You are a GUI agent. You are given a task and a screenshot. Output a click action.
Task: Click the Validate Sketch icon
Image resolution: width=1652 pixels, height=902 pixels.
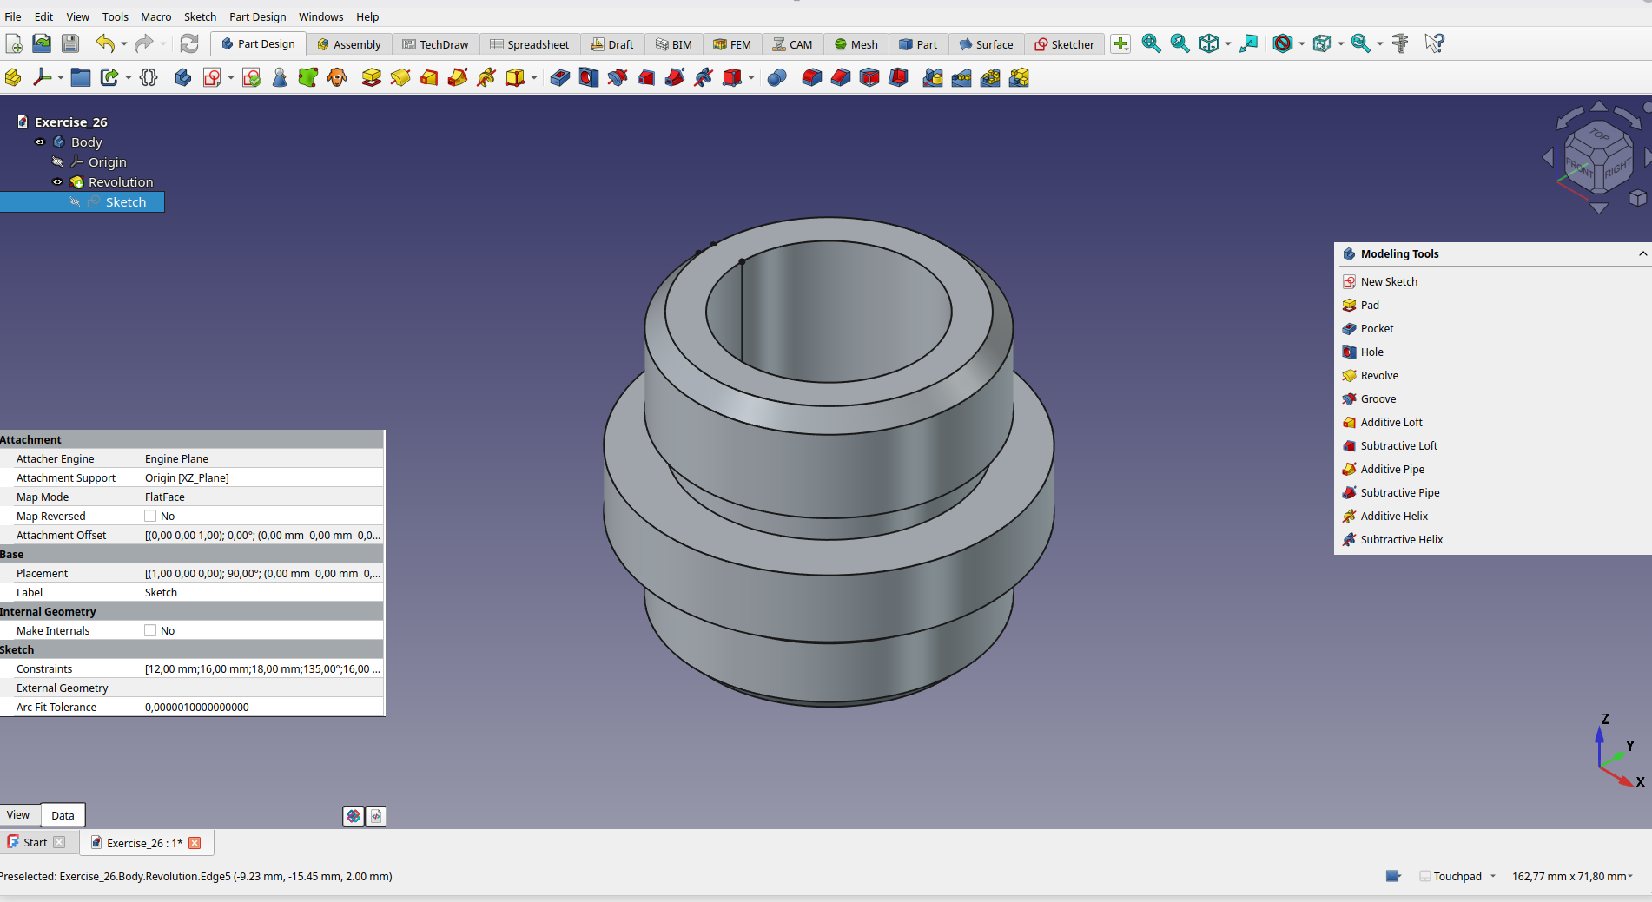click(x=252, y=78)
